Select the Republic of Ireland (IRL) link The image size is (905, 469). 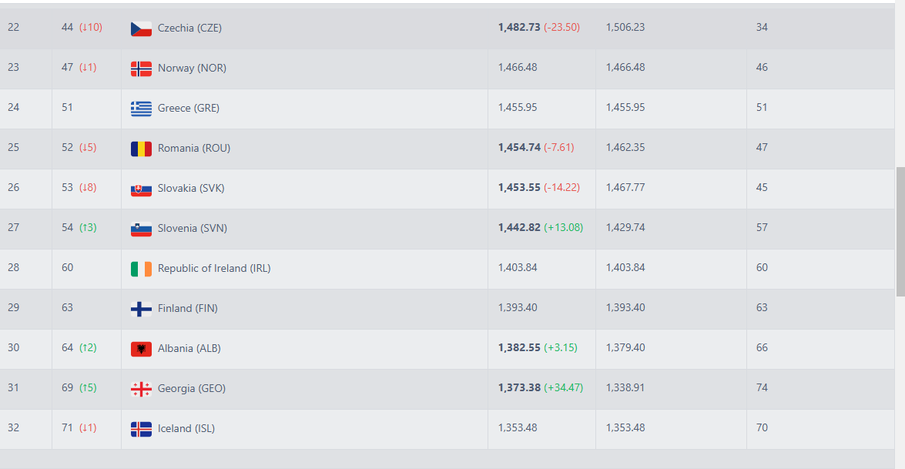214,268
